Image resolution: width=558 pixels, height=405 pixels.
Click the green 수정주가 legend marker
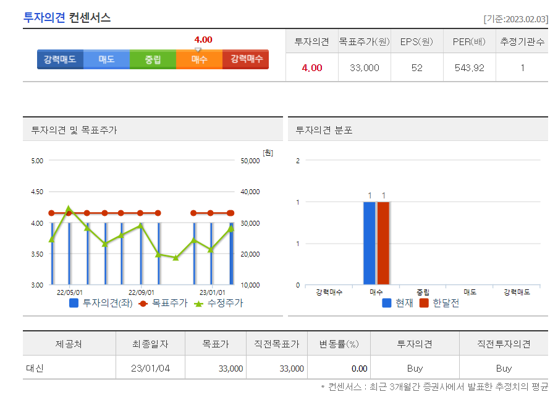click(x=198, y=304)
